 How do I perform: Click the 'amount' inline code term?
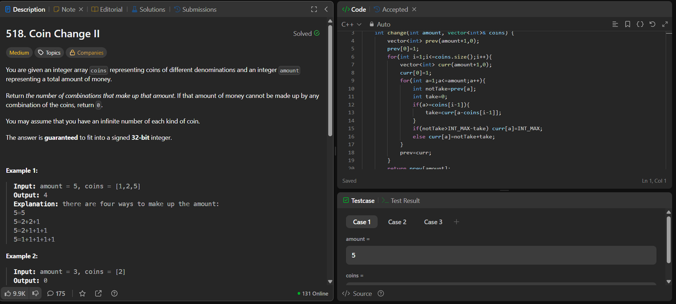point(289,70)
